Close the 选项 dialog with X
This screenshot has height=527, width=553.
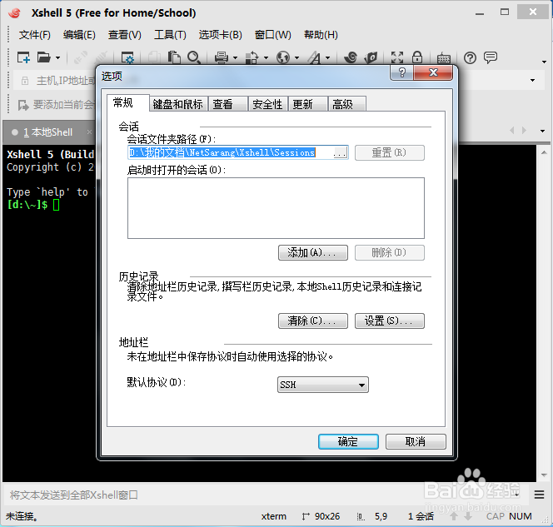(433, 72)
